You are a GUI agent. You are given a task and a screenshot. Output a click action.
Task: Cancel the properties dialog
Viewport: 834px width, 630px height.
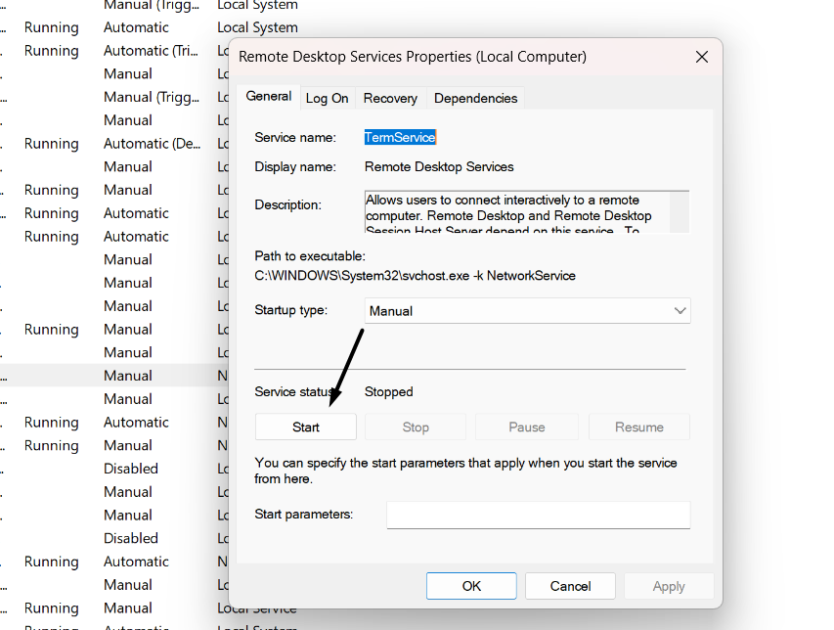pyautogui.click(x=570, y=586)
